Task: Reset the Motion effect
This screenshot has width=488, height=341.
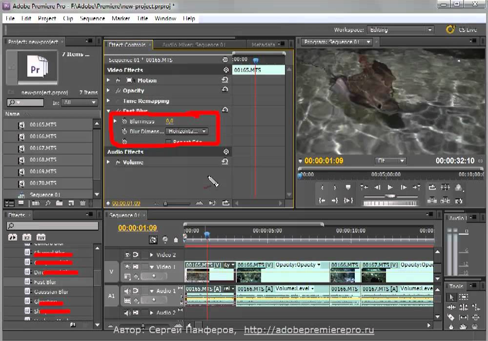Action: pyautogui.click(x=225, y=80)
